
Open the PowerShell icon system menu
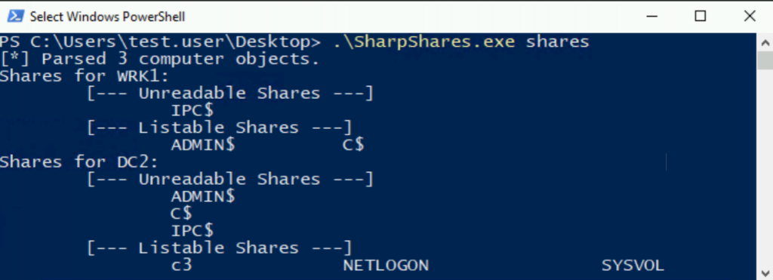[x=15, y=17]
